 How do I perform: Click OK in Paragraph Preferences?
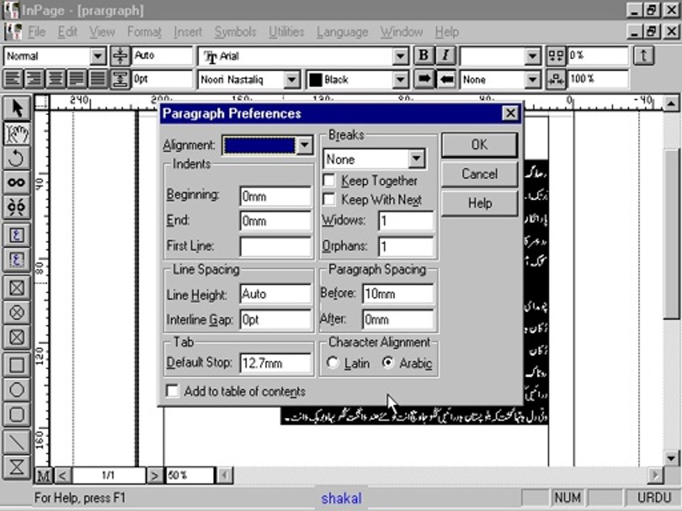tap(480, 145)
